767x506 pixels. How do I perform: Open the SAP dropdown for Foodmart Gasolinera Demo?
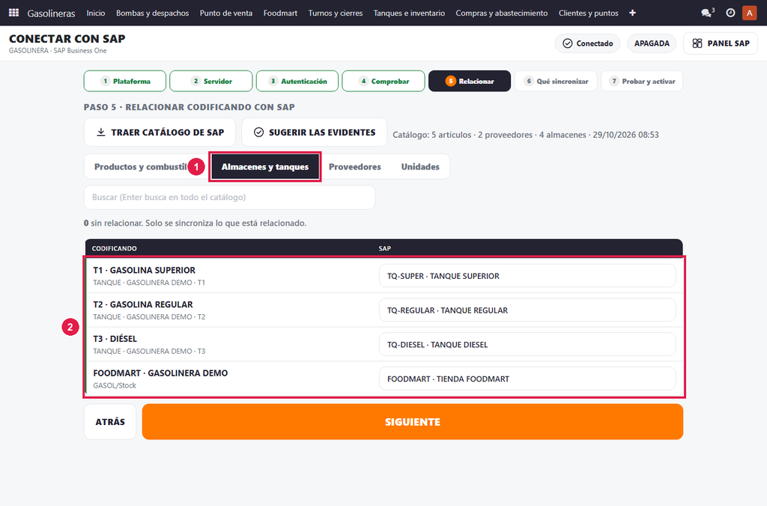pyautogui.click(x=527, y=379)
